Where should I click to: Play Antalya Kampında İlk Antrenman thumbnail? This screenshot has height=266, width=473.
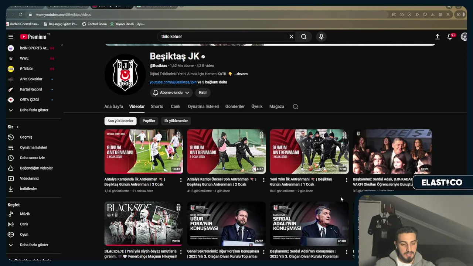tap(143, 151)
